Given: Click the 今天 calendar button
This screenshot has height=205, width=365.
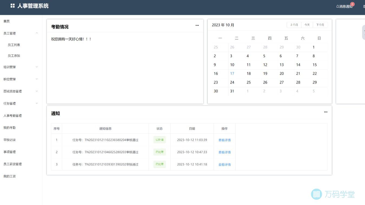Looking at the screenshot, I should point(307,25).
